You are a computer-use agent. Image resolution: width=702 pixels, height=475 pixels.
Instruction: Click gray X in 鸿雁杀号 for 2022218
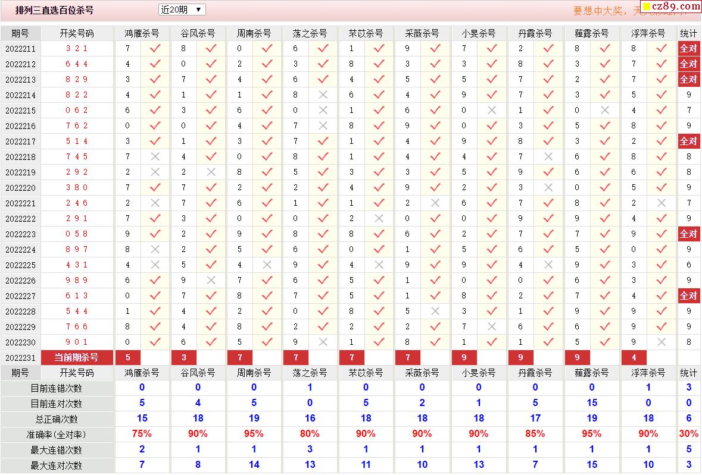[x=155, y=156]
